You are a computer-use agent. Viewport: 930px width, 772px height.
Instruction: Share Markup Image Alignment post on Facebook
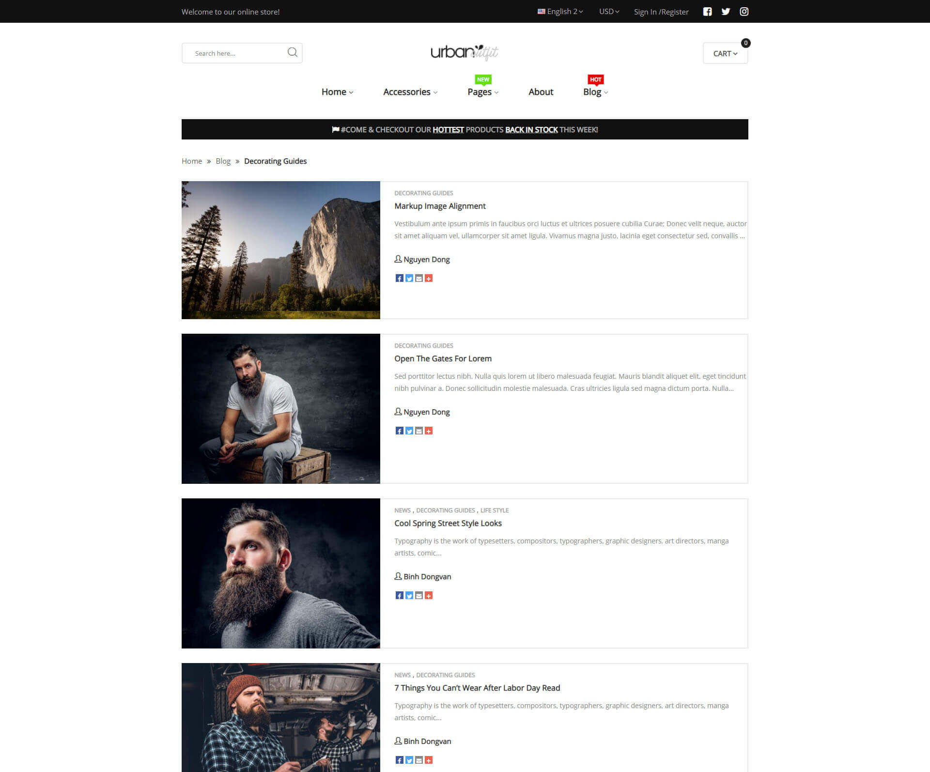(399, 278)
